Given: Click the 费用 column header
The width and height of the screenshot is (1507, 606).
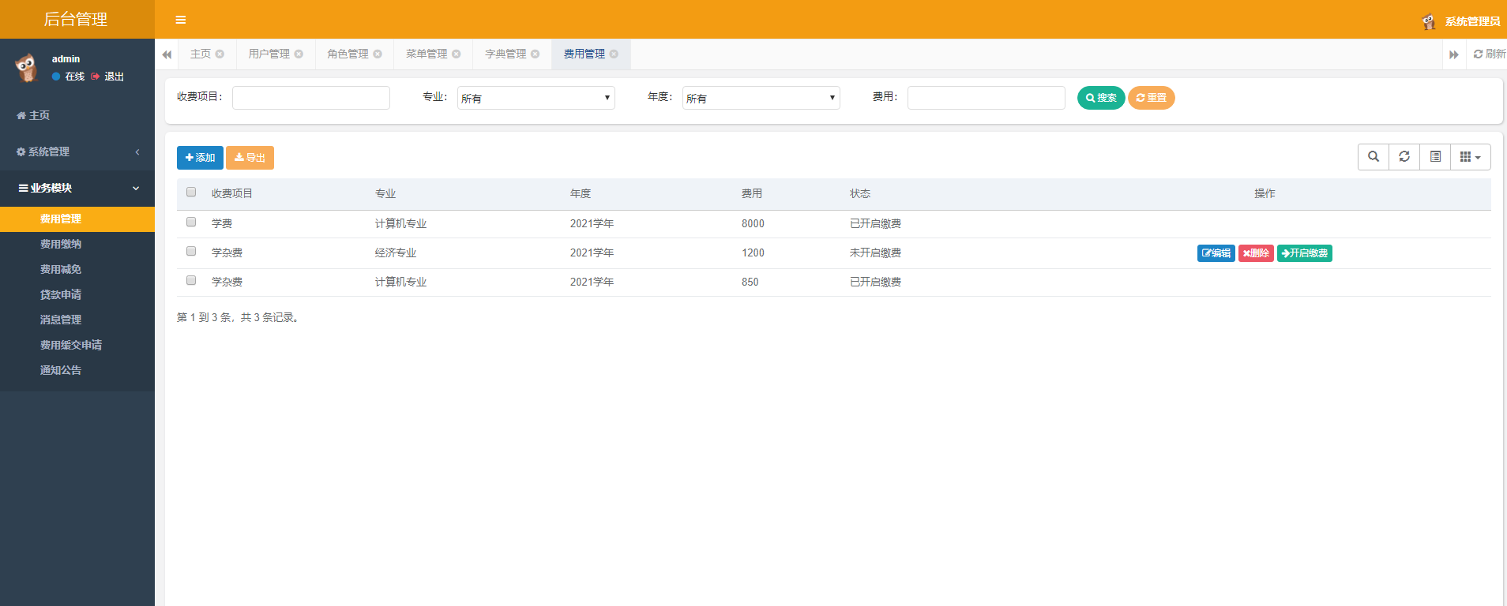Looking at the screenshot, I should 752,193.
